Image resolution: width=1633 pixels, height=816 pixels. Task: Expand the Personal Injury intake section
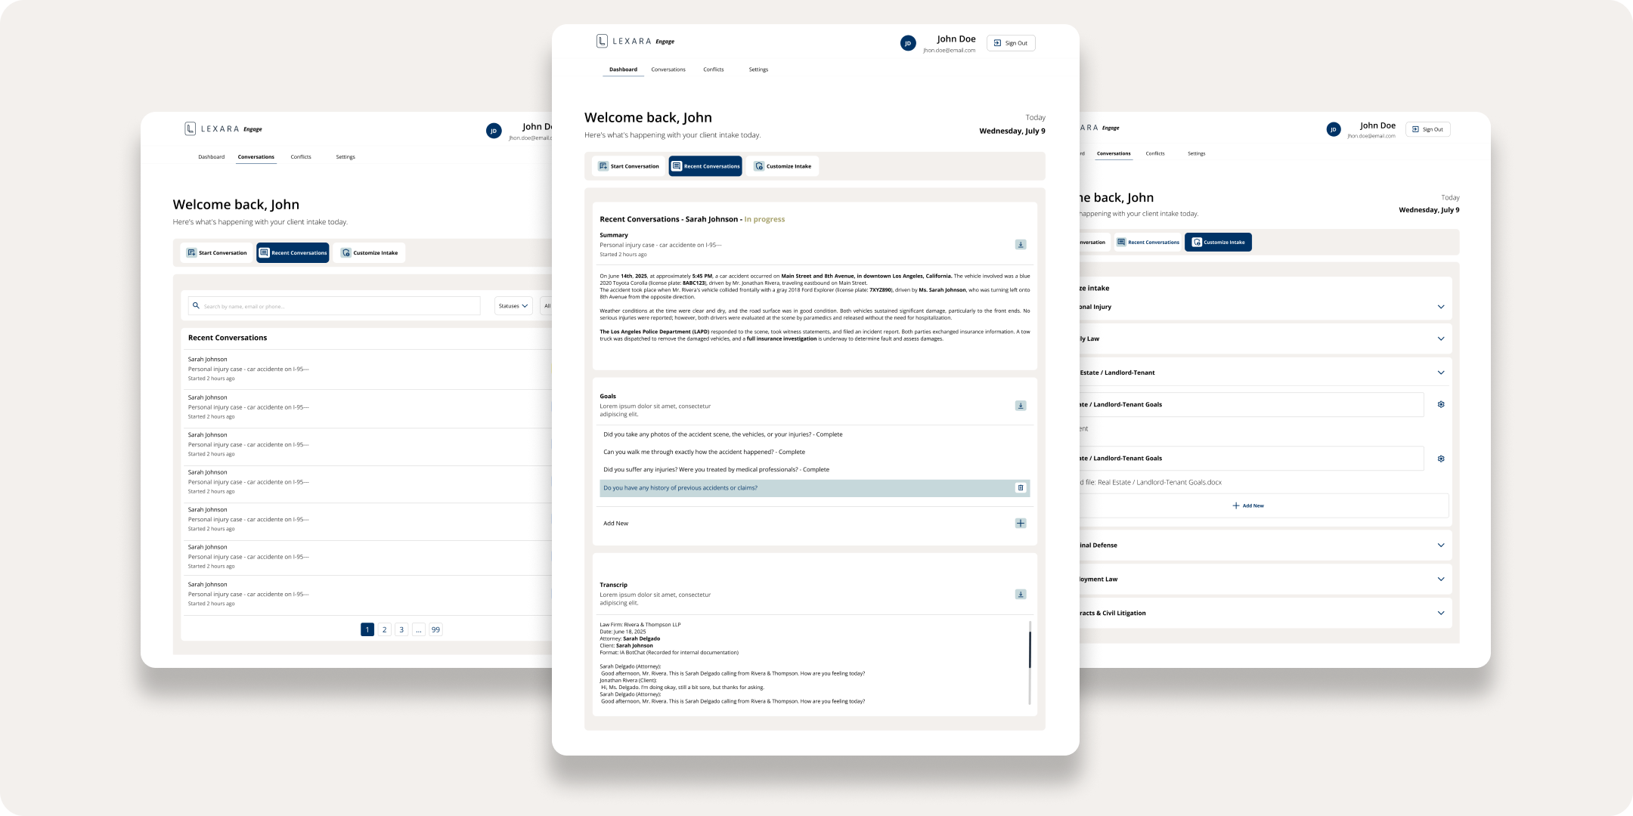point(1440,307)
